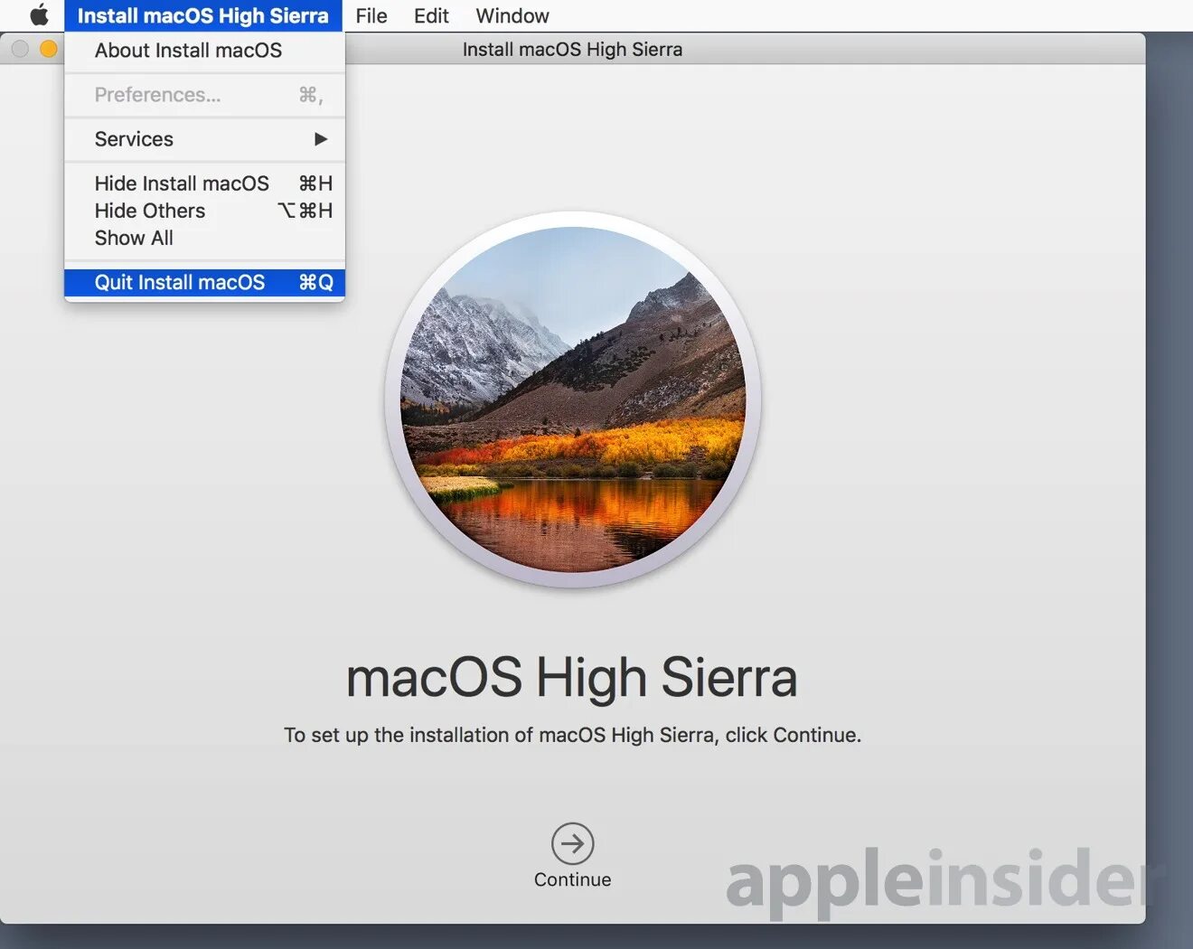Click the "Install macOS High Sierra" menu title
Viewport: 1193px width, 949px height.
(203, 15)
